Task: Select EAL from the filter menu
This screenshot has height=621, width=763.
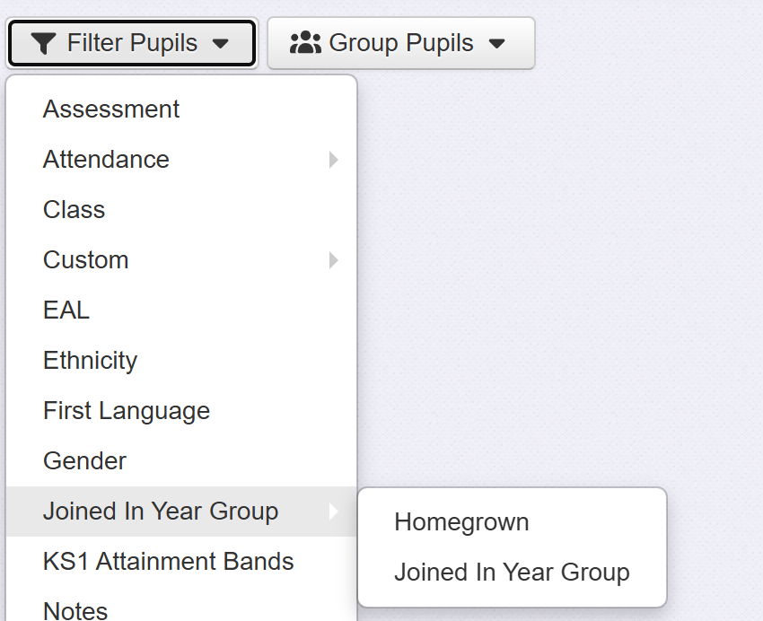Action: click(66, 310)
